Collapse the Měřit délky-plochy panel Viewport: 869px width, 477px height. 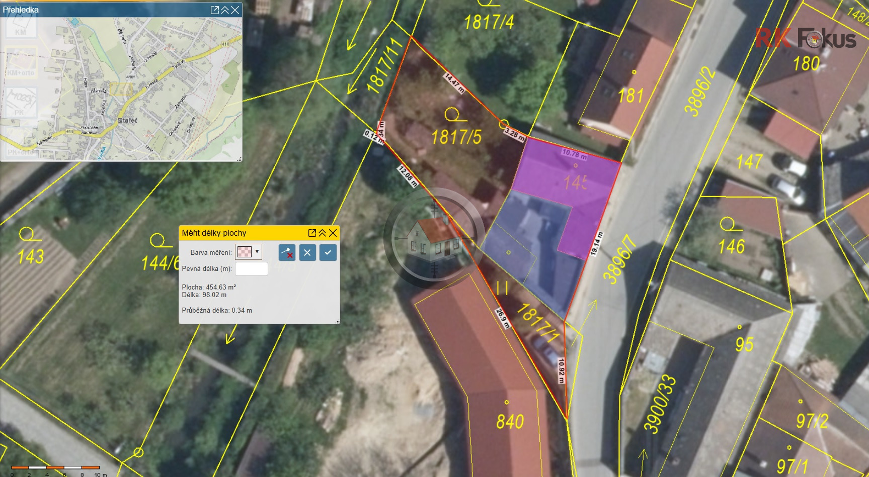pos(322,233)
